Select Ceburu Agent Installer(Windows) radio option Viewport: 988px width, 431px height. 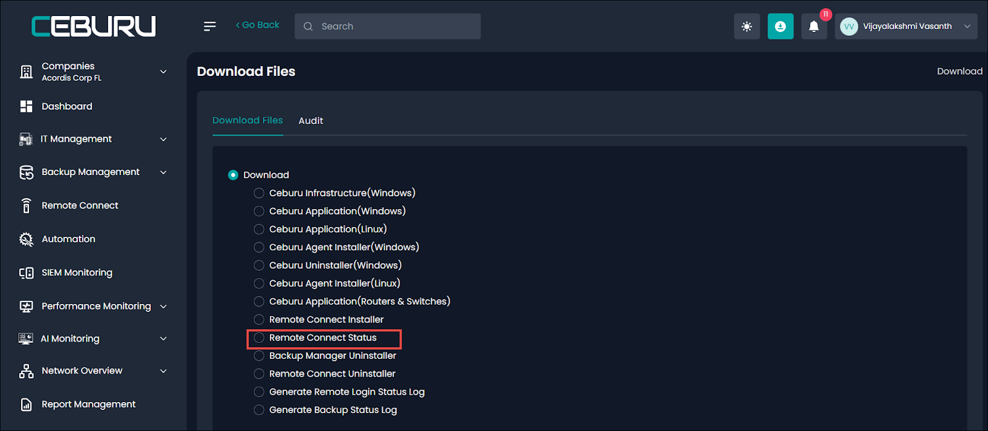[259, 247]
